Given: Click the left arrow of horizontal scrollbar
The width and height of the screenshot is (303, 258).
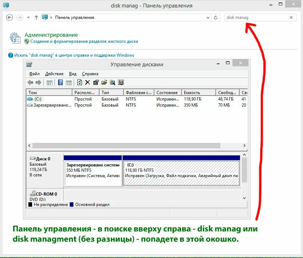Looking at the screenshot, I should [x=29, y=146].
